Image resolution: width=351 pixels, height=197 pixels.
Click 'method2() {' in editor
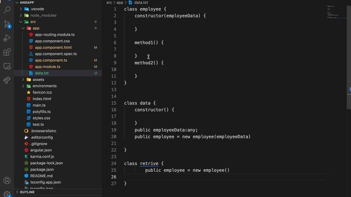[149, 63]
